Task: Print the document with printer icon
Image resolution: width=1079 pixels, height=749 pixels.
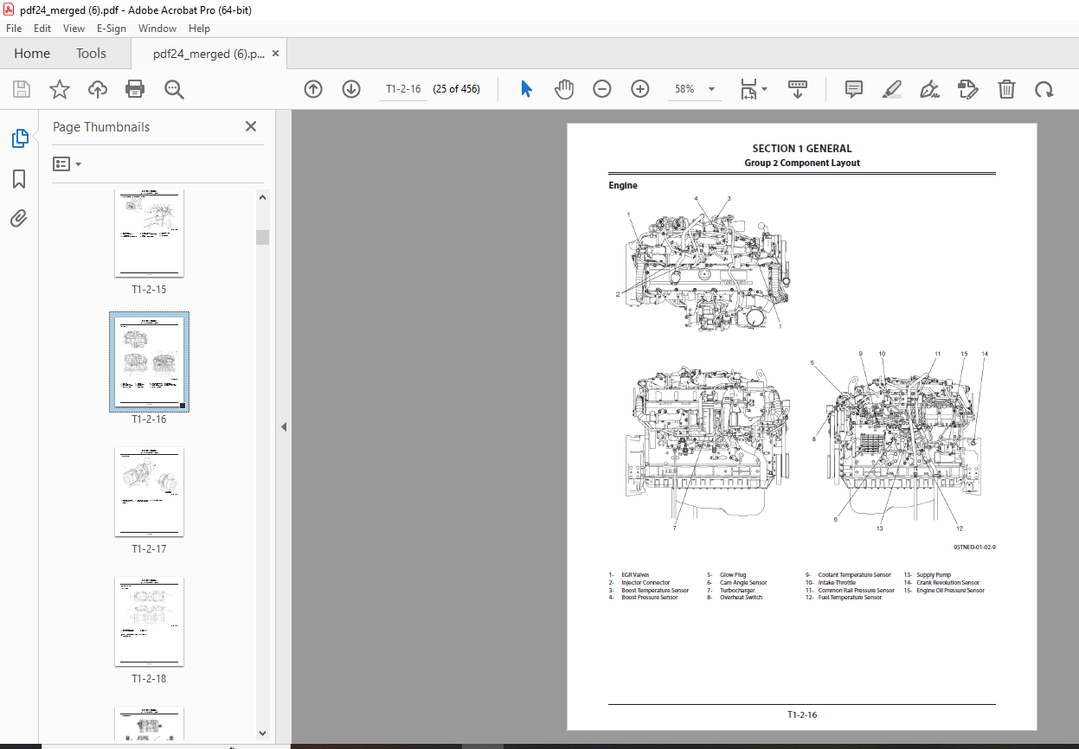Action: point(135,89)
